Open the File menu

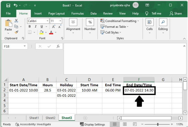point(8,13)
